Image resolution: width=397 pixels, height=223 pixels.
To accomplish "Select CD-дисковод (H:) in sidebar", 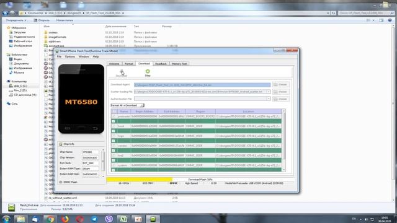I will 25,95.
